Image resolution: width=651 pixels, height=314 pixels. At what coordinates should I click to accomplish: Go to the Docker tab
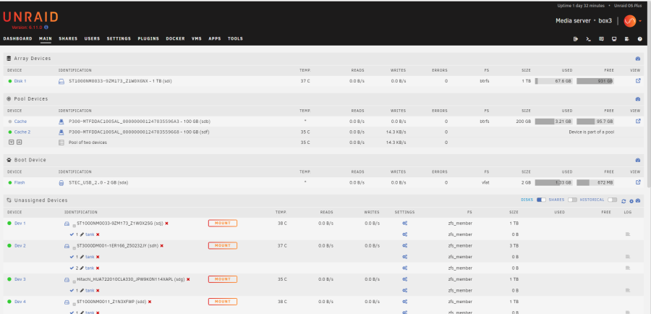[175, 38]
